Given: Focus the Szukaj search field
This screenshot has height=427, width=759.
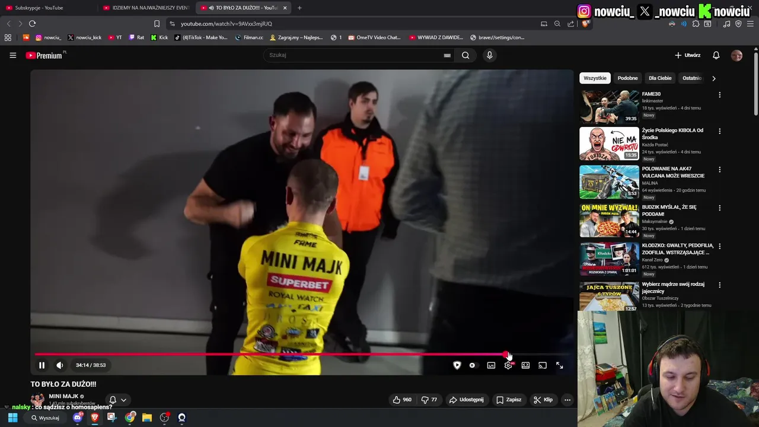Looking at the screenshot, I should [x=353, y=55].
